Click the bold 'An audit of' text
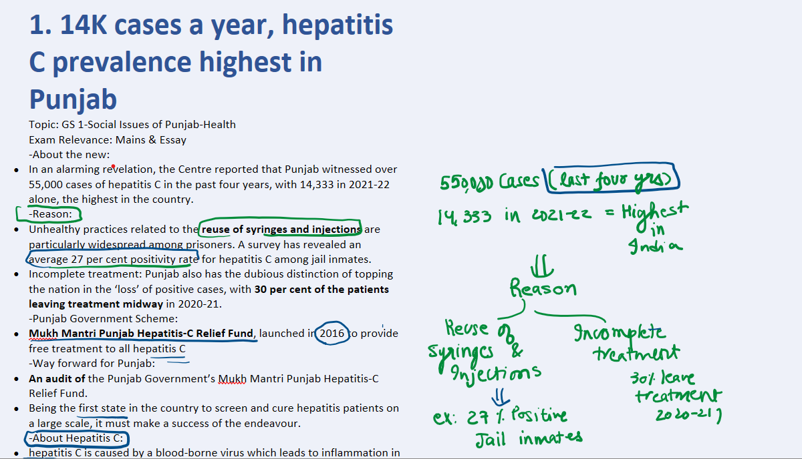The width and height of the screenshot is (802, 459). click(x=57, y=378)
